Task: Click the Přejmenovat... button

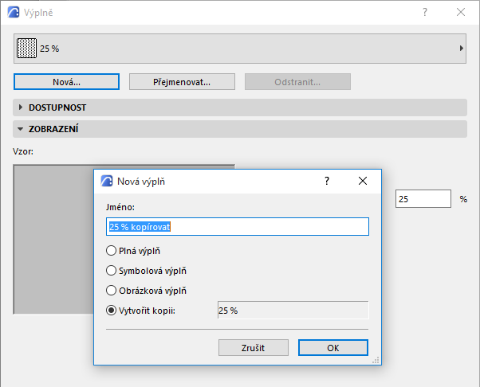Action: click(182, 82)
